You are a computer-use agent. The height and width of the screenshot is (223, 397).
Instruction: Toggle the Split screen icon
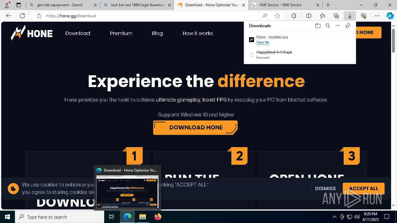(x=309, y=16)
